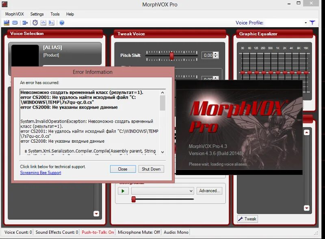Image resolution: width=325 pixels, height=239 pixels.
Task: Click the black voice avatar thumbnail
Action: point(25,56)
